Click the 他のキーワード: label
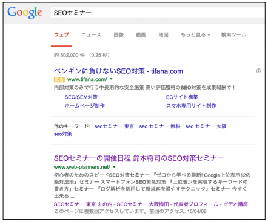The image size is (268, 222). pyautogui.click(x=72, y=126)
